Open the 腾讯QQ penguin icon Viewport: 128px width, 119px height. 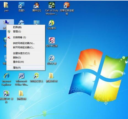37,5
